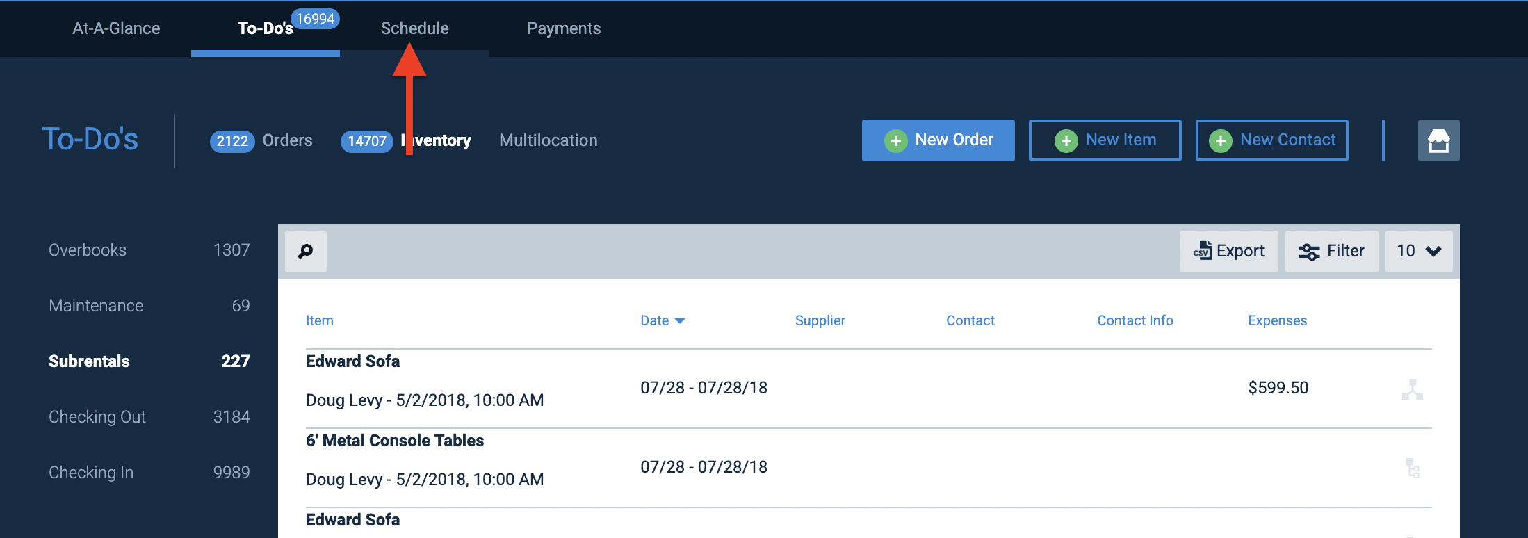Select Subrentals in the sidebar
Screen dimensions: 1528x538
149,361
